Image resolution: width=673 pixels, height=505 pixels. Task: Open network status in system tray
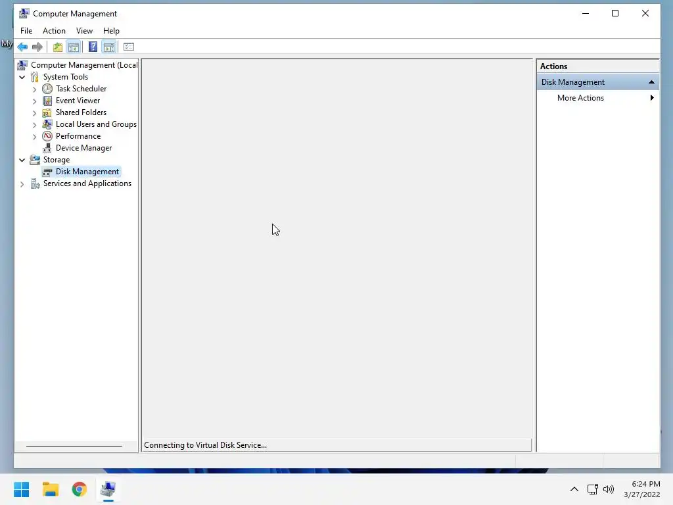coord(593,489)
